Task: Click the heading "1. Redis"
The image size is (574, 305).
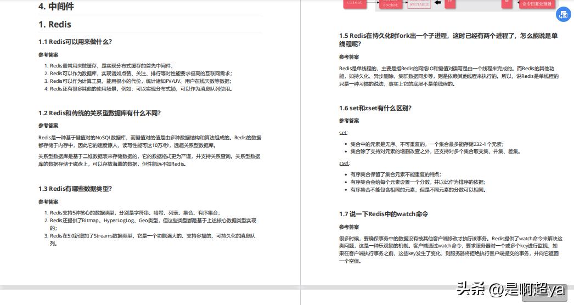Action: [55, 25]
